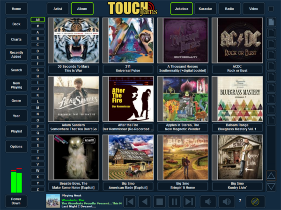Image resolution: width=281 pixels, height=210 pixels.
Task: Go Back to previous screen
Action: [x=16, y=24]
